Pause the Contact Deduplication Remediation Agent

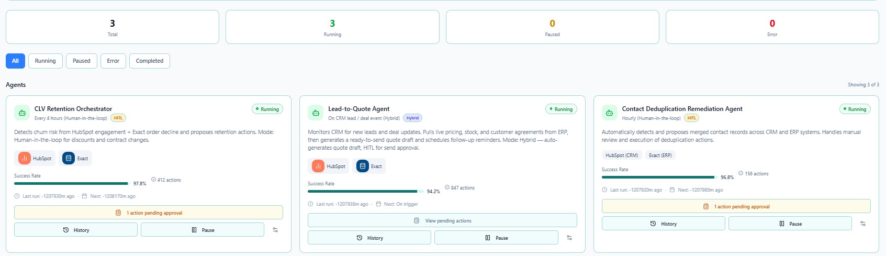click(790, 224)
